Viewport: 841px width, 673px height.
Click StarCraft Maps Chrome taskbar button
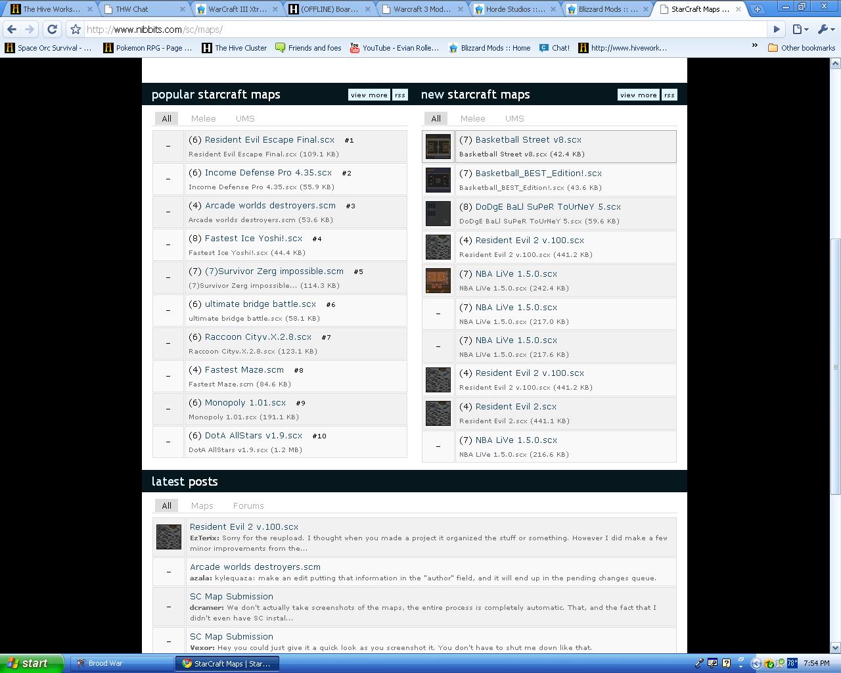click(x=227, y=663)
